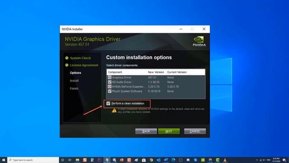Click the CANCEL button
Image resolution: width=289 pixels, height=163 pixels.
[195, 131]
